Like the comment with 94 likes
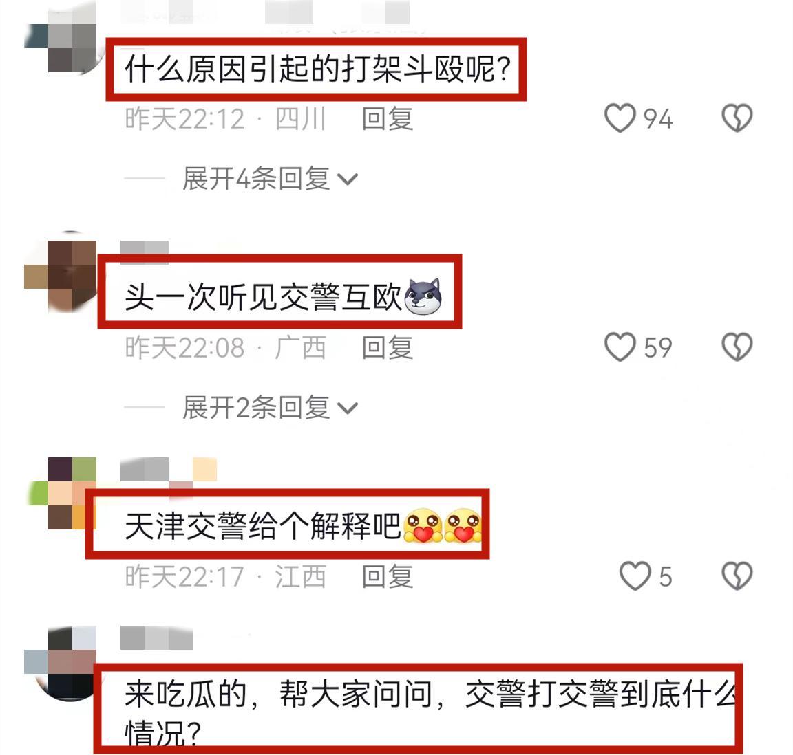This screenshot has height=755, width=793. point(620,118)
